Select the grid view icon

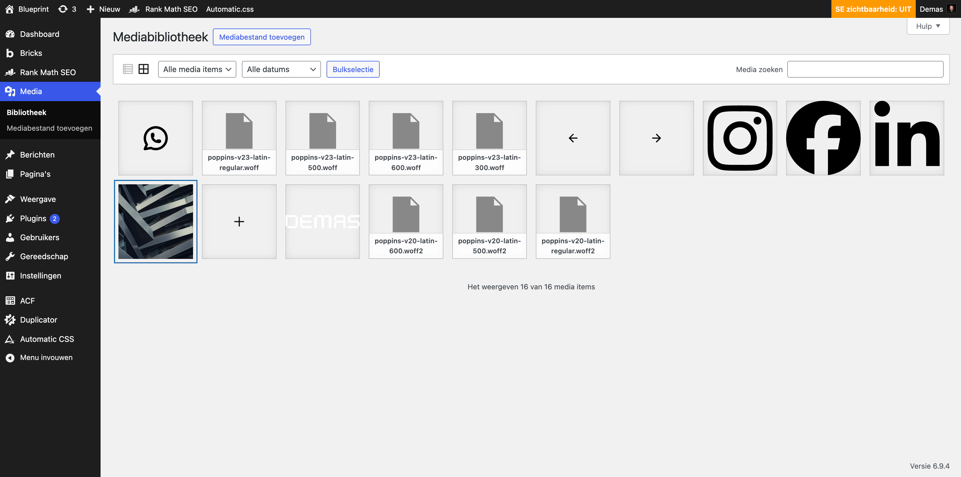pos(144,69)
